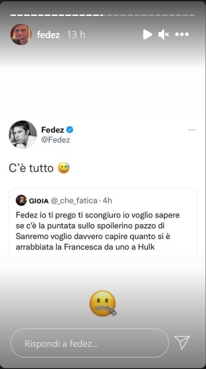Viewport: 206px width, 369px height.
Task: Open the fedez username link
Action: (48, 35)
